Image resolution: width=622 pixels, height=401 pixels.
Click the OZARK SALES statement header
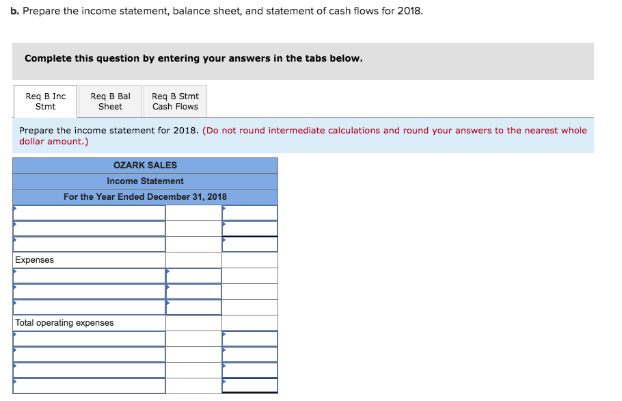pos(145,165)
